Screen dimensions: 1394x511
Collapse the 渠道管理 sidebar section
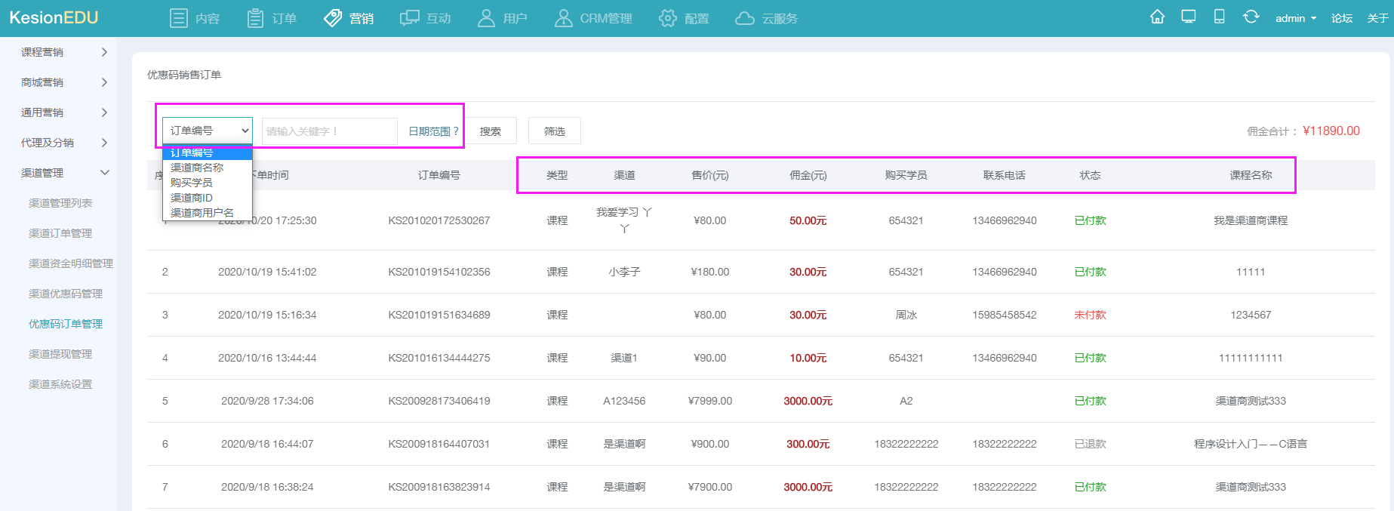tap(64, 173)
